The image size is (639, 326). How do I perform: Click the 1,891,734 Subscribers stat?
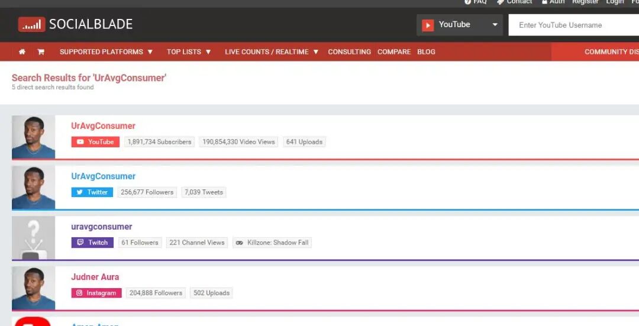pos(159,142)
